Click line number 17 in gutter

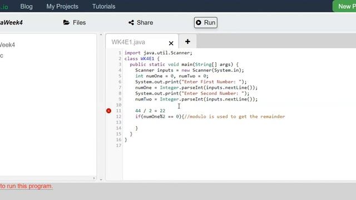118,146
